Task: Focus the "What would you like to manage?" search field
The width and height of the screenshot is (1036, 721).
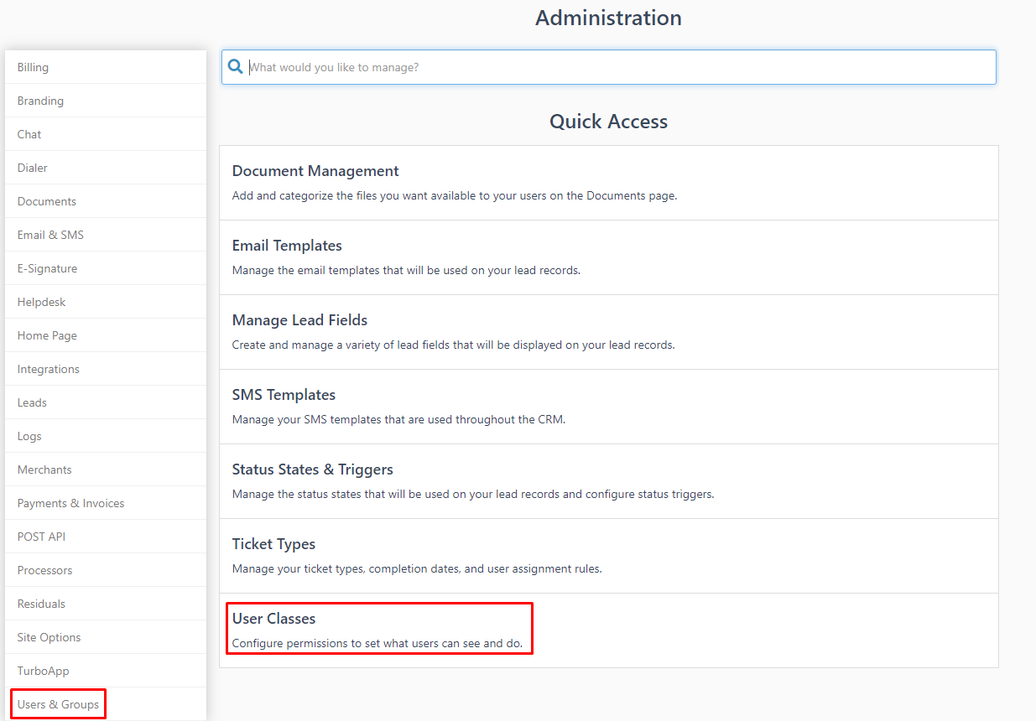Action: (609, 67)
